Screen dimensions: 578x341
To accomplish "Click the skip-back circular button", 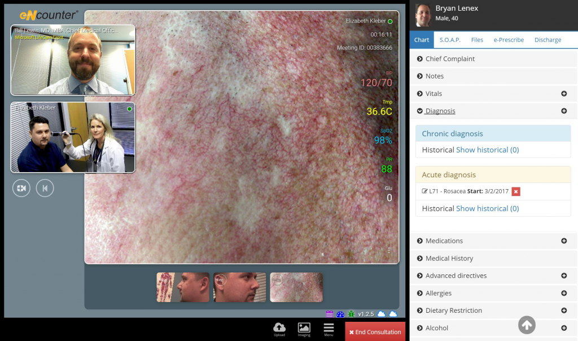I will coord(45,188).
